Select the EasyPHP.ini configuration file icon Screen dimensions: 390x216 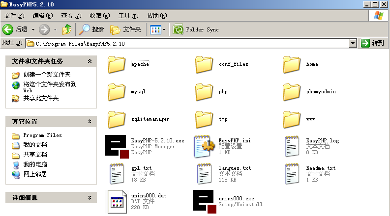pyautogui.click(x=204, y=146)
